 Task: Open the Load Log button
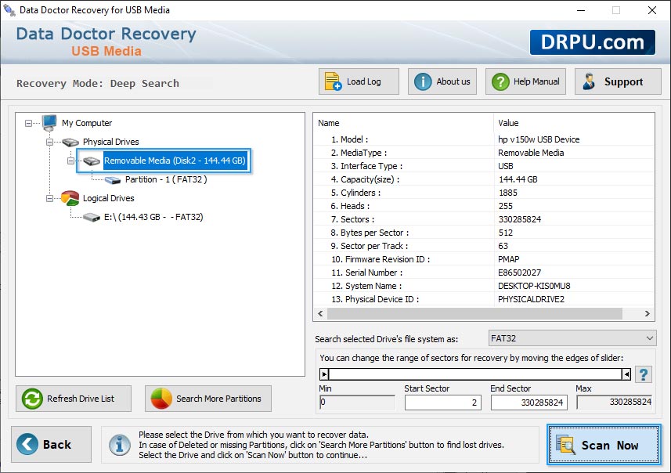[x=359, y=81]
